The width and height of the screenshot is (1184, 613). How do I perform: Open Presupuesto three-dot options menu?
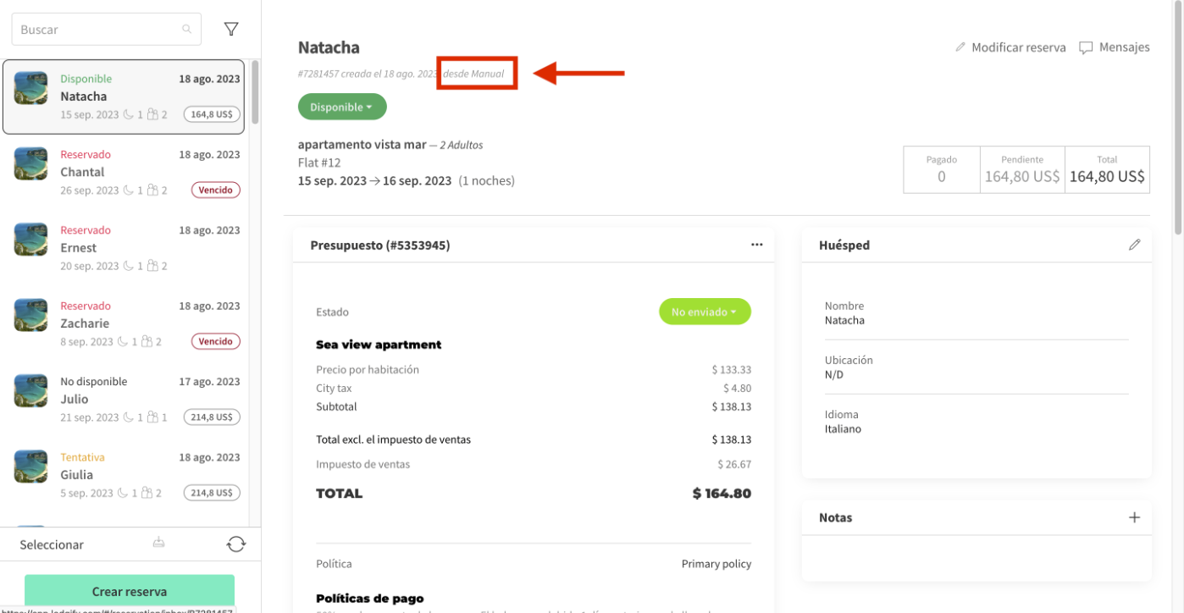(x=756, y=245)
